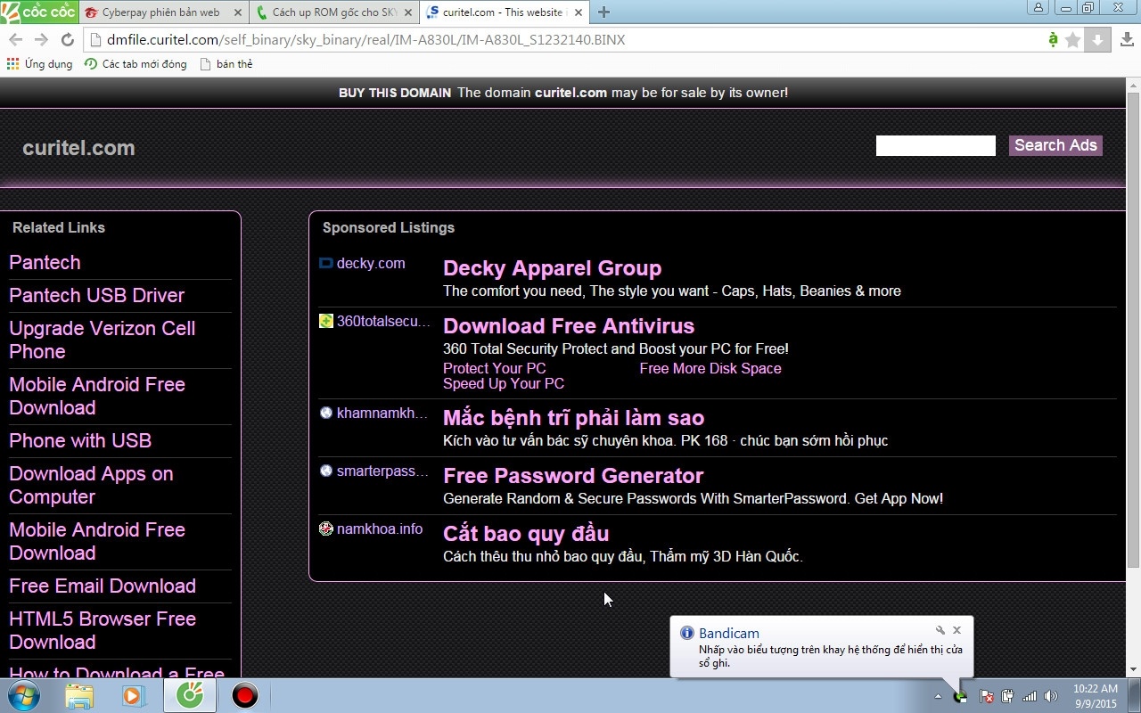The image size is (1141, 713).
Task: Show hidden system tray icons
Action: 938,696
